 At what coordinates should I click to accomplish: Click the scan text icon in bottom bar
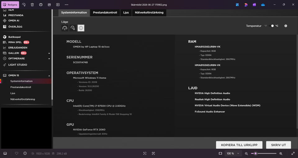click(153, 153)
